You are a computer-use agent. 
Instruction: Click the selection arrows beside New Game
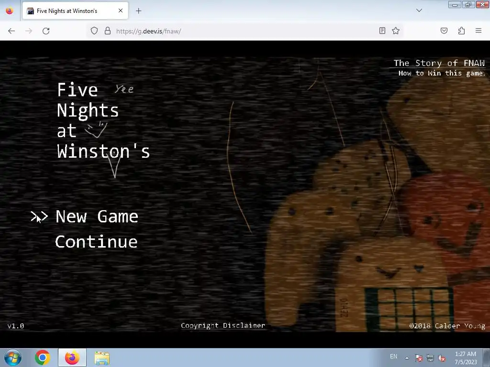tap(39, 216)
